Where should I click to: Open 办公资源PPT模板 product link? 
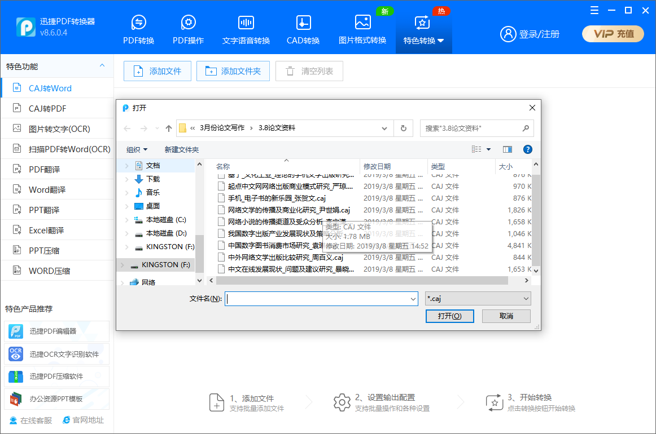[x=57, y=399]
